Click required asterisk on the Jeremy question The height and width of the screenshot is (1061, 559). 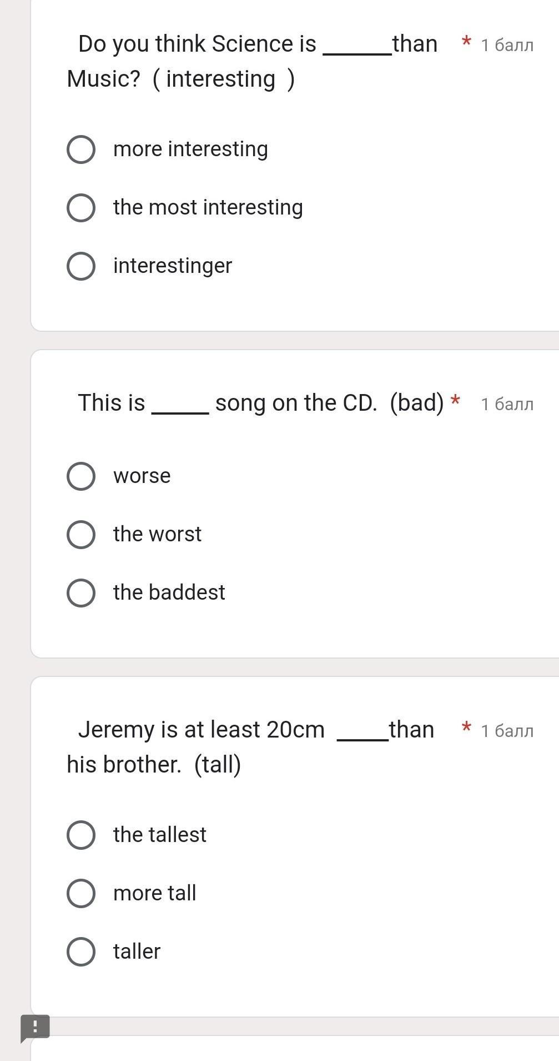tap(466, 728)
